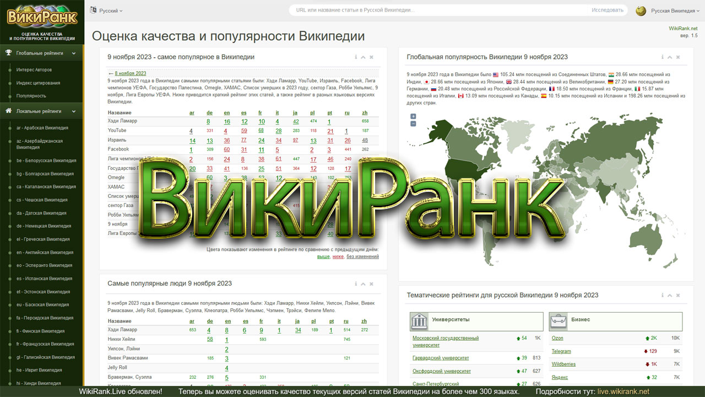Show info for the Тематические рейтинги panel
Viewport: 705px width, 397px height.
point(663,295)
